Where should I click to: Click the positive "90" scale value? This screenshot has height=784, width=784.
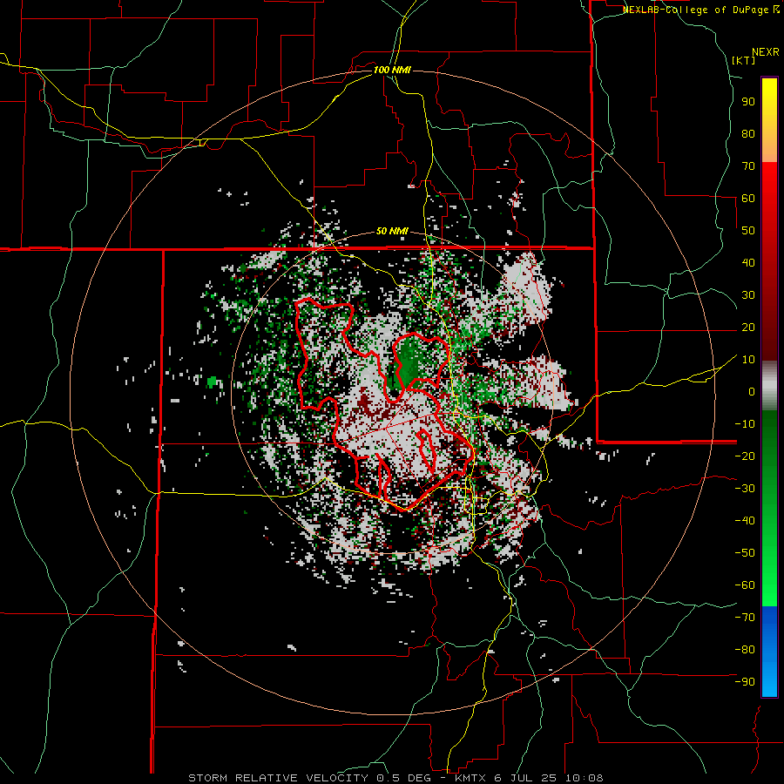[748, 102]
